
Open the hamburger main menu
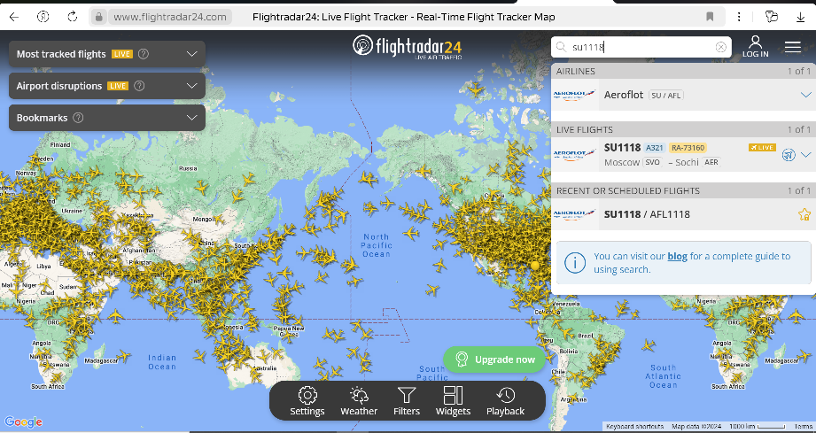coord(793,47)
